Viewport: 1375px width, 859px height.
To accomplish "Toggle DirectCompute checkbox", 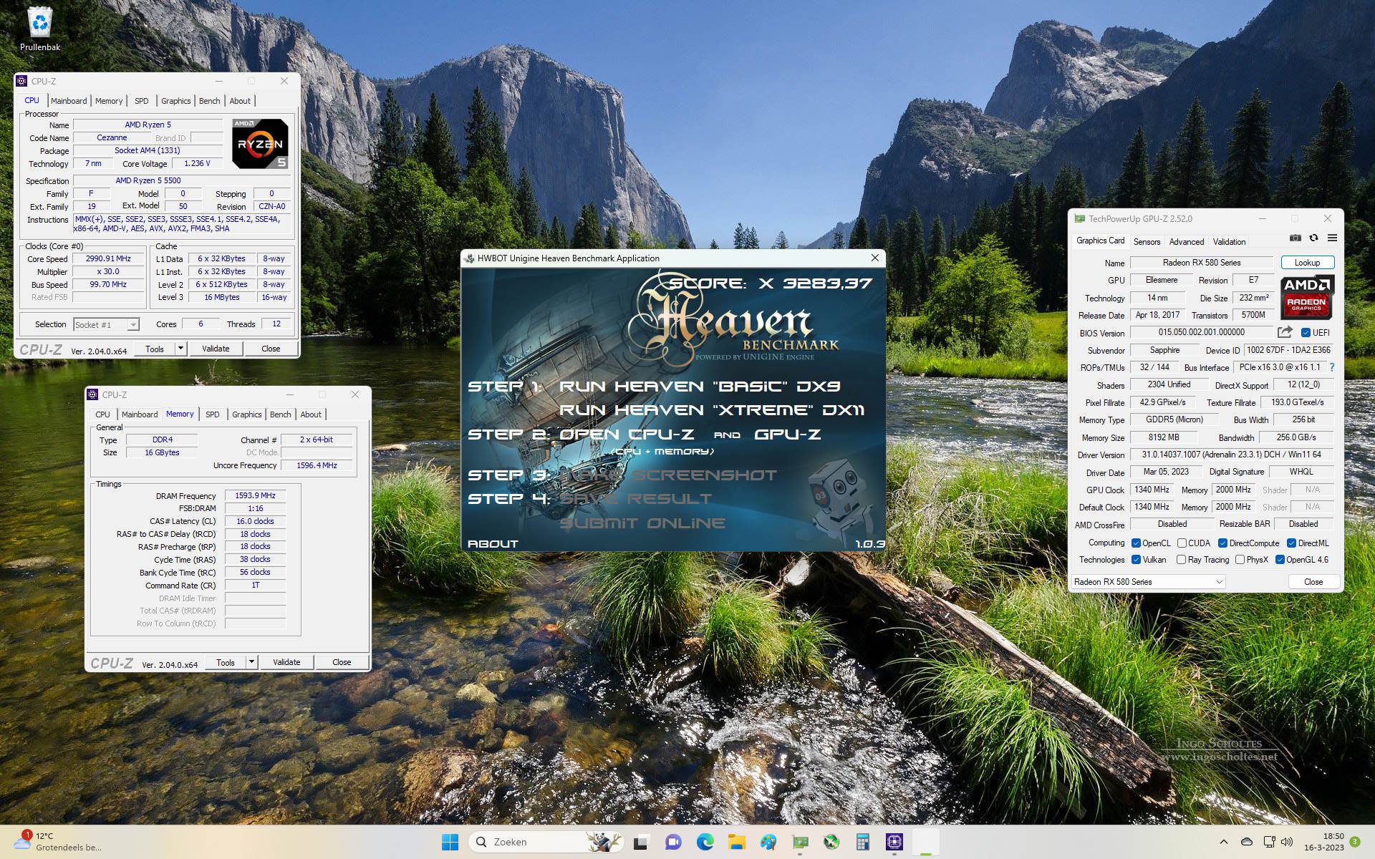I will coord(1222,543).
